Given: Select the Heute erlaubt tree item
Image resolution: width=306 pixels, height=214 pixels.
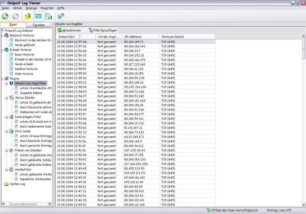Looking at the screenshot, I should tap(24, 64).
